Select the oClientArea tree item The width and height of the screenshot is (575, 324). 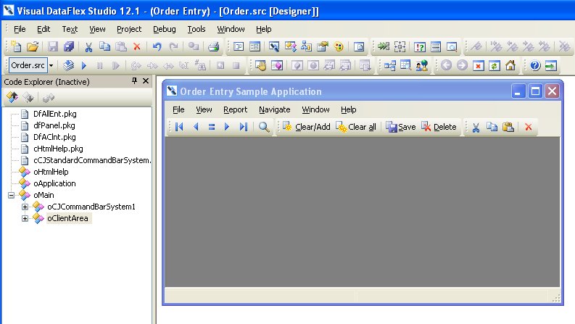pyautogui.click(x=68, y=218)
